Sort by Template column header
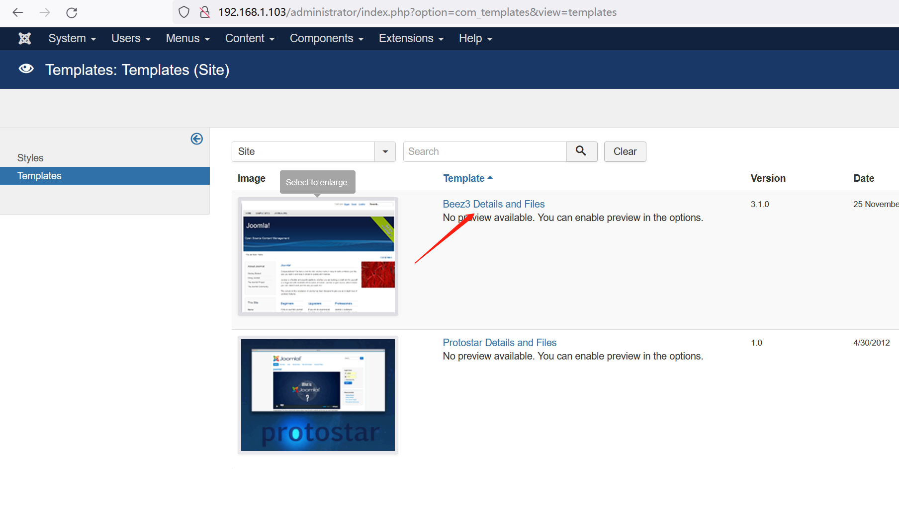Screen dimensions: 899x505 pyautogui.click(x=468, y=178)
